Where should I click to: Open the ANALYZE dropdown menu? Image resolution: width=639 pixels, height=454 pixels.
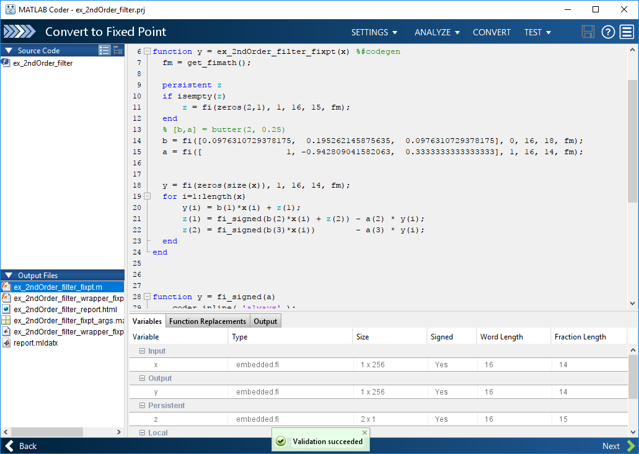[437, 32]
